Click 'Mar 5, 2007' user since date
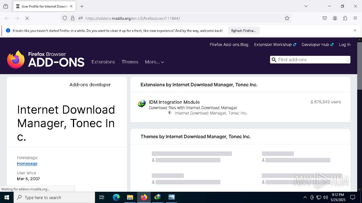 (28, 179)
